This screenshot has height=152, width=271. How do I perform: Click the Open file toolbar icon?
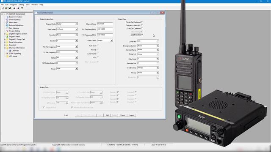pos(6,8)
